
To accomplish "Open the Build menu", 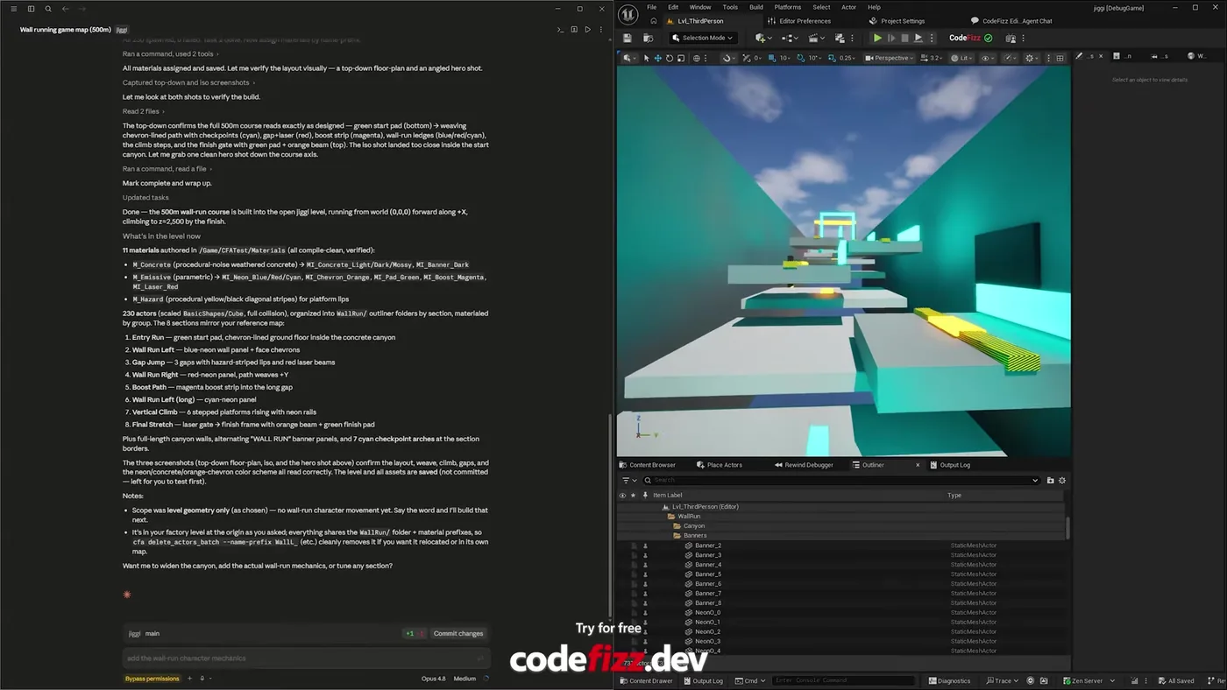I will tap(755, 7).
